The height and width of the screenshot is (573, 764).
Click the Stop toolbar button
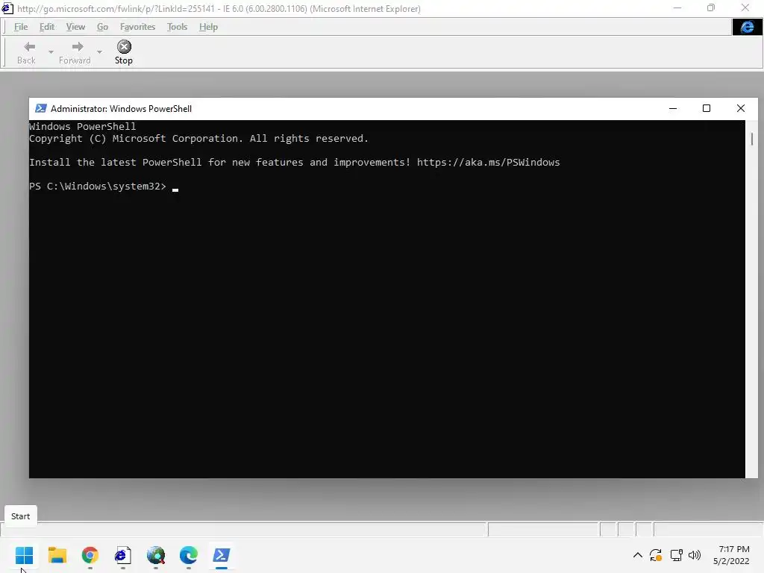124,52
